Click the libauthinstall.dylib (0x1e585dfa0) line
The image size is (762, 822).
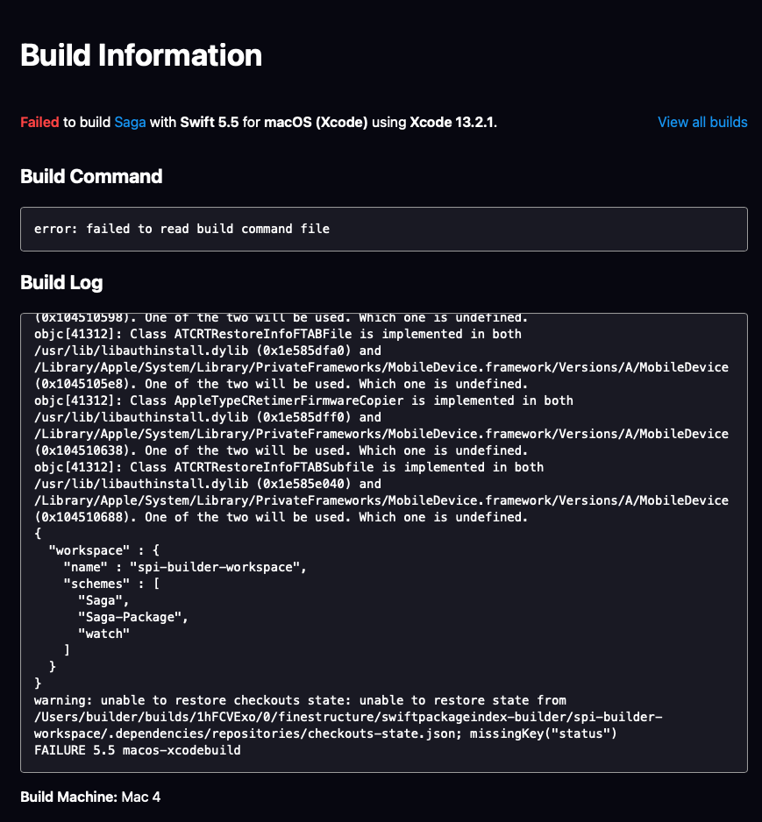tap(208, 351)
